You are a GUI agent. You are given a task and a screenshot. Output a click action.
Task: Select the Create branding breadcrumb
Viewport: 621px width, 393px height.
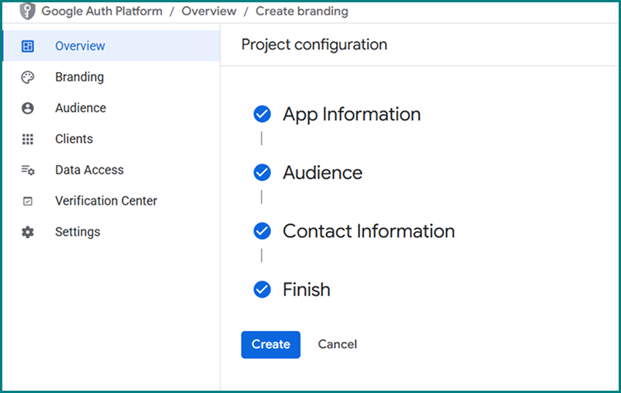click(x=302, y=12)
